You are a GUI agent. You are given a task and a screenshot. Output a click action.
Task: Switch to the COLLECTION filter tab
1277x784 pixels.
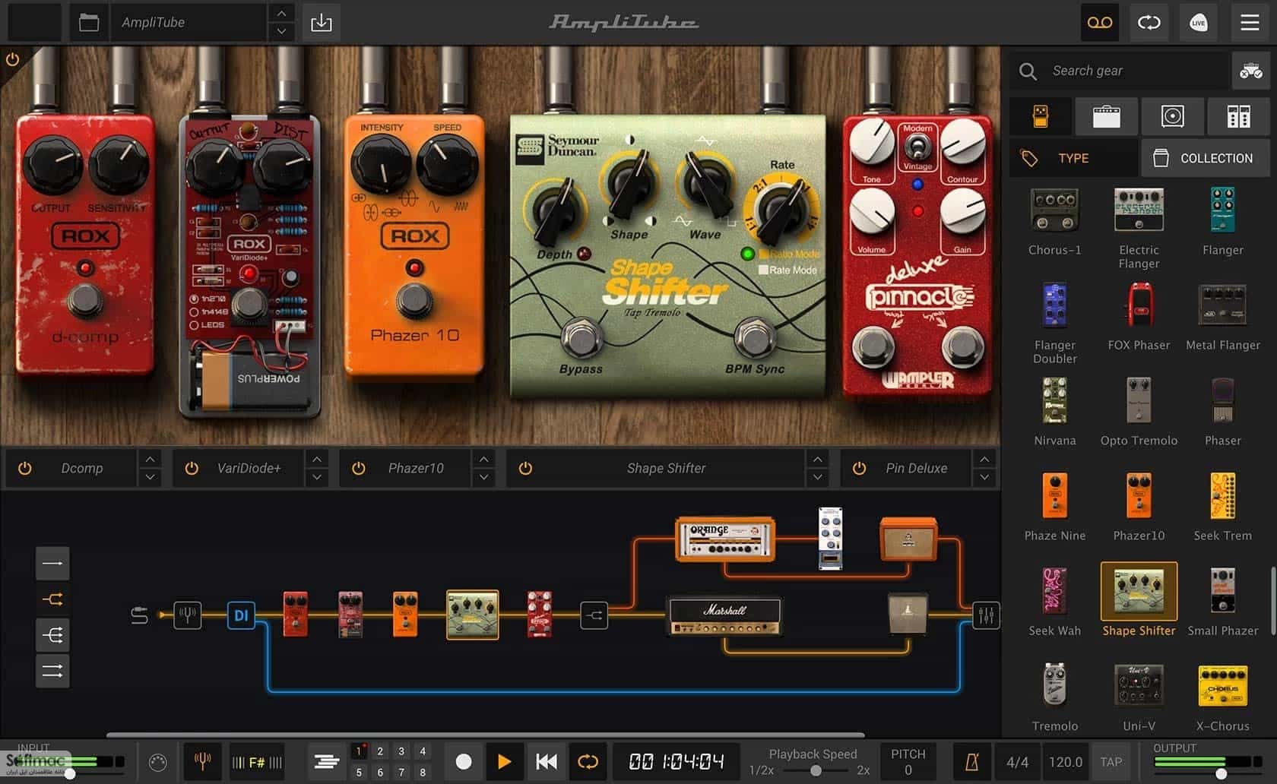coord(1206,158)
